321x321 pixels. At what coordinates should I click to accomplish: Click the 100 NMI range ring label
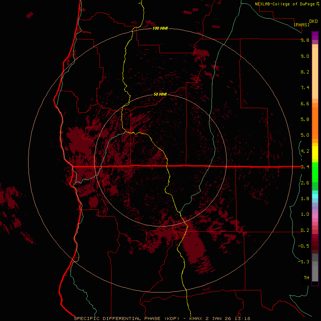160,28
